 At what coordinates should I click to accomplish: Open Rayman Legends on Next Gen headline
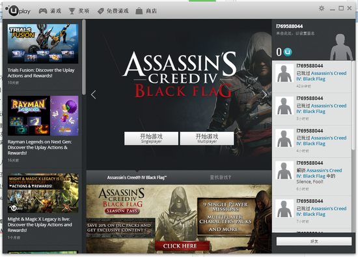(40, 147)
